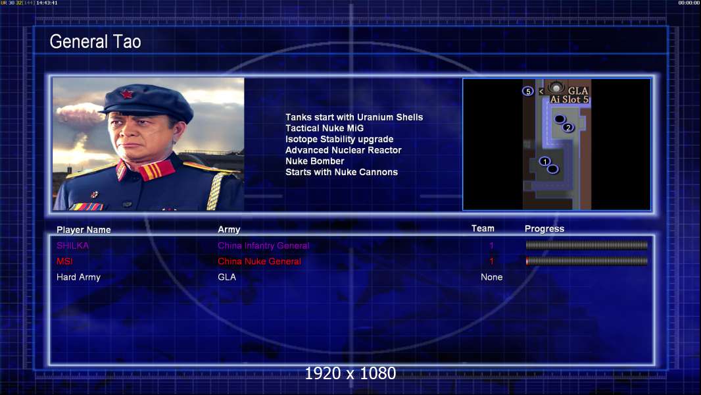This screenshot has width=701, height=395.
Task: Click the China Nuke General army text
Action: 259,261
